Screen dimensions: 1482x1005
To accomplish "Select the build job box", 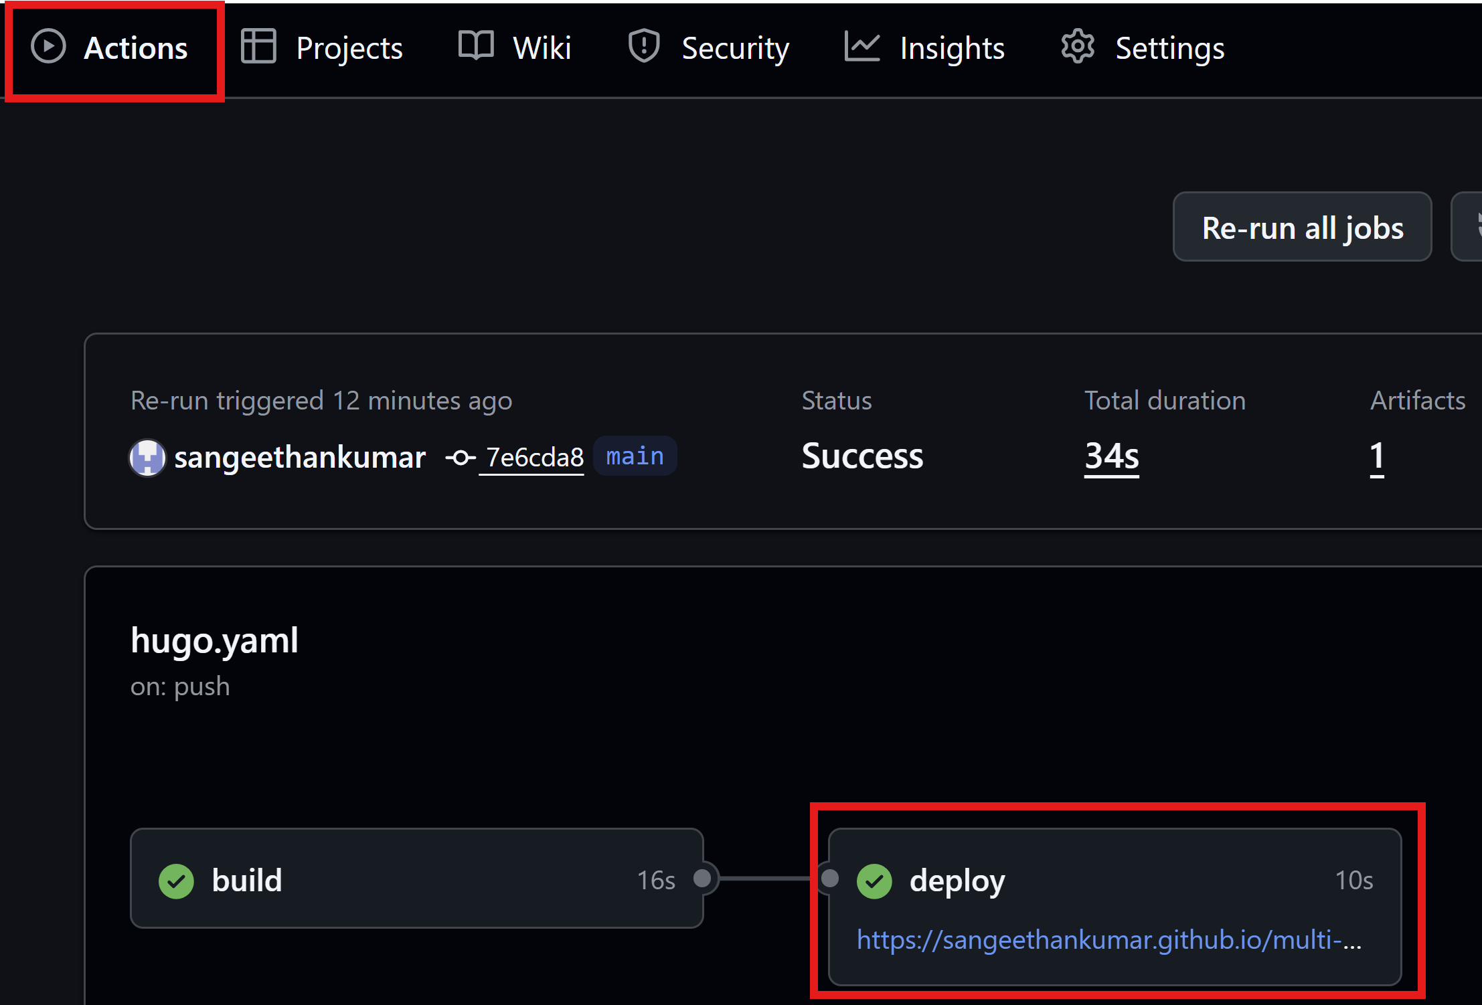I will (x=416, y=879).
